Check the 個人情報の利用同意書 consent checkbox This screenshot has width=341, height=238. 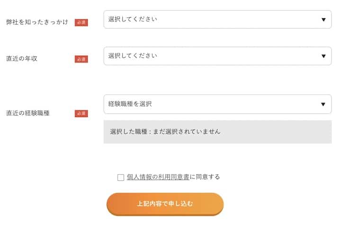[x=121, y=178]
